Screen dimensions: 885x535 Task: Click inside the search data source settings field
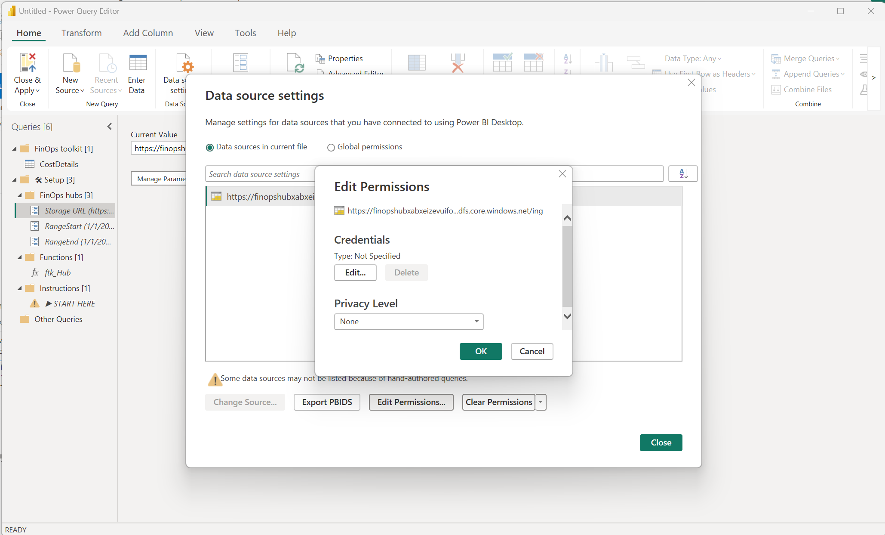pos(258,174)
